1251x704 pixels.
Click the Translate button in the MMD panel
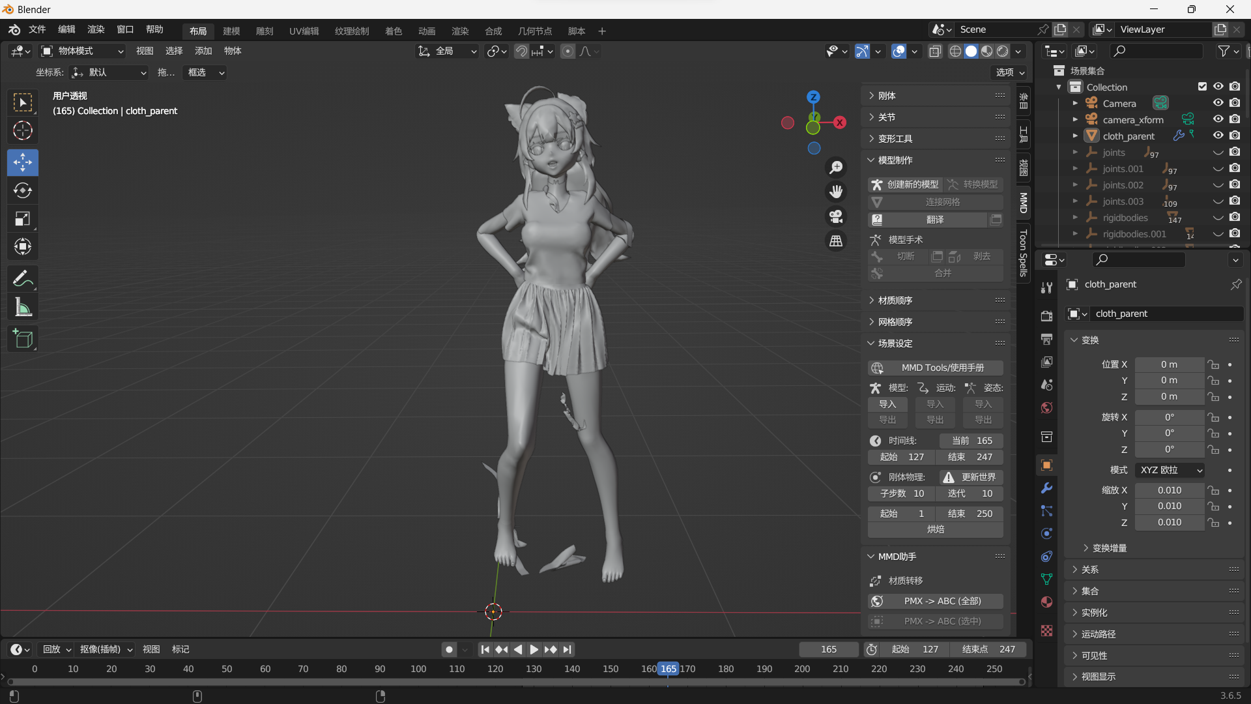pos(928,220)
